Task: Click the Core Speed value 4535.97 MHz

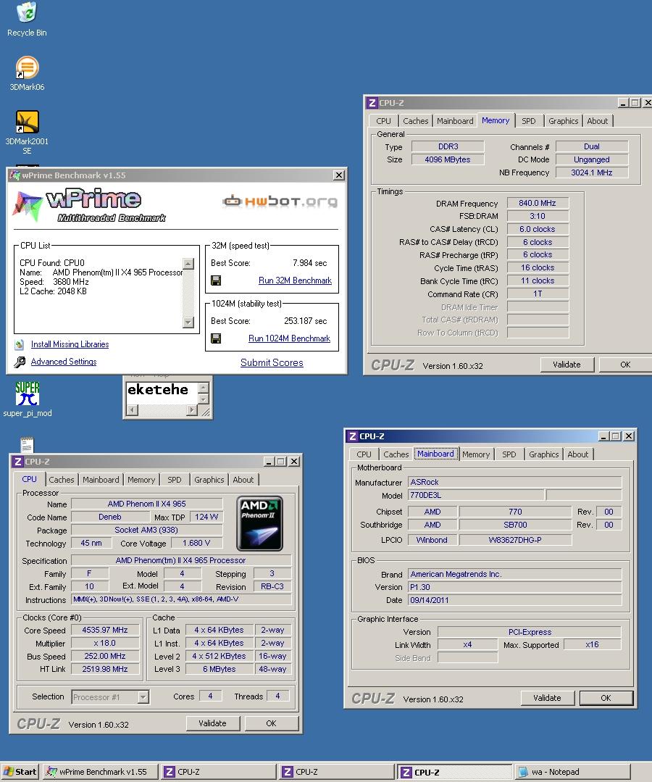Action: coord(105,630)
